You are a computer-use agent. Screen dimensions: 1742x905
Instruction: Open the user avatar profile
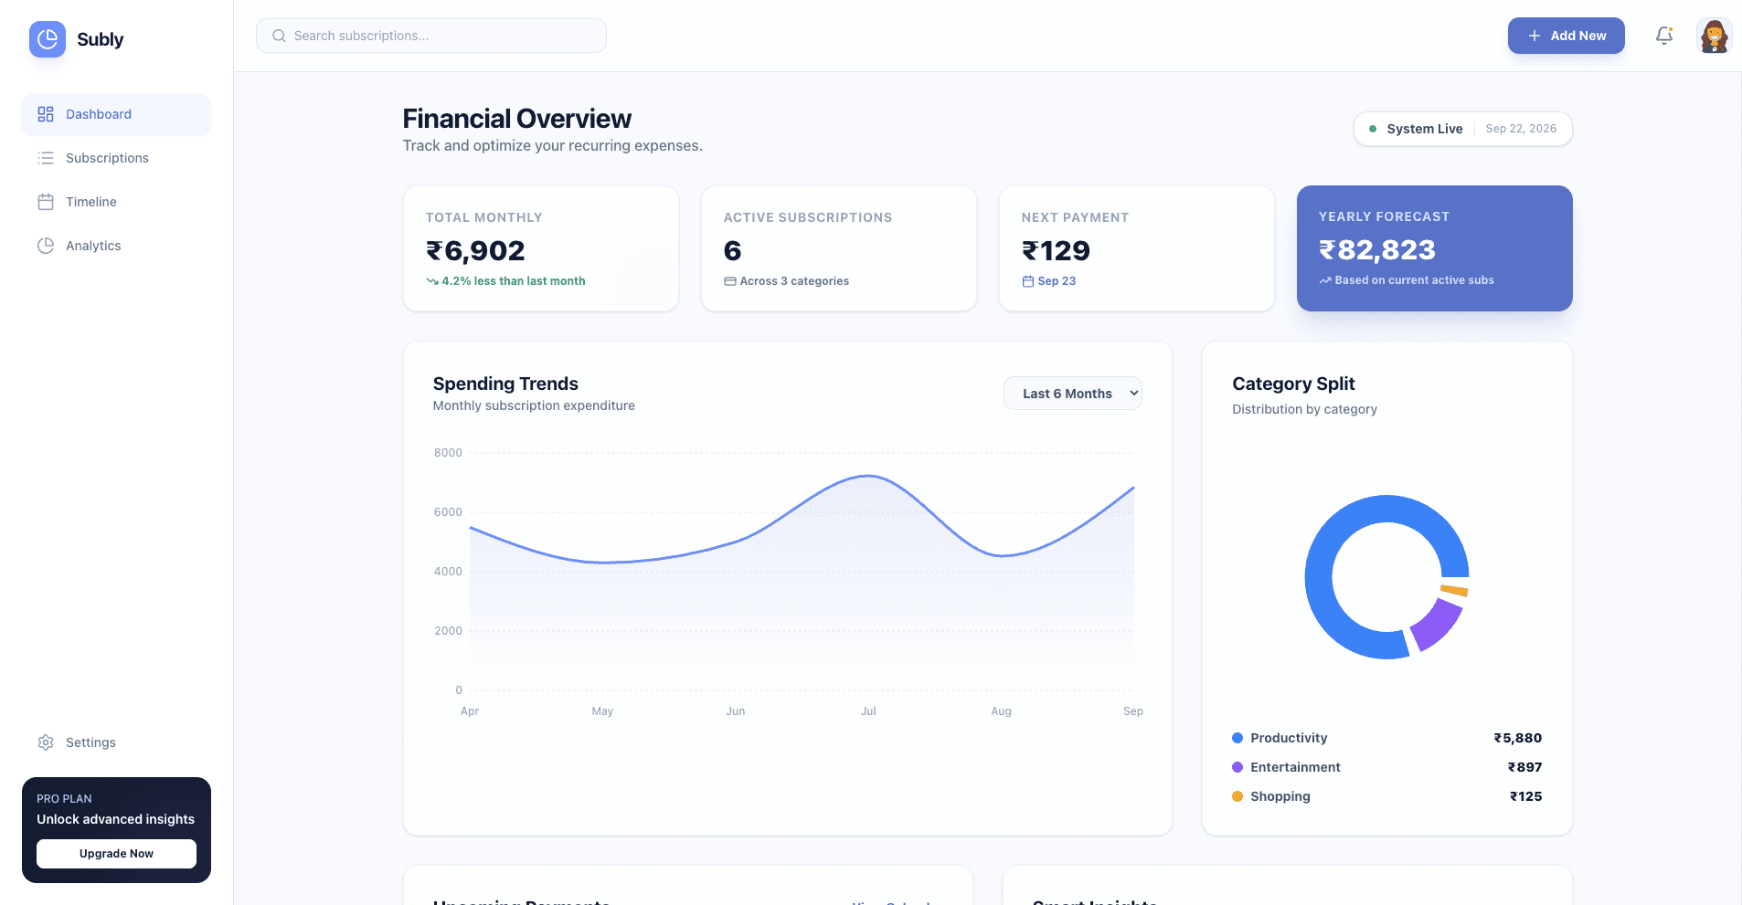click(1714, 36)
